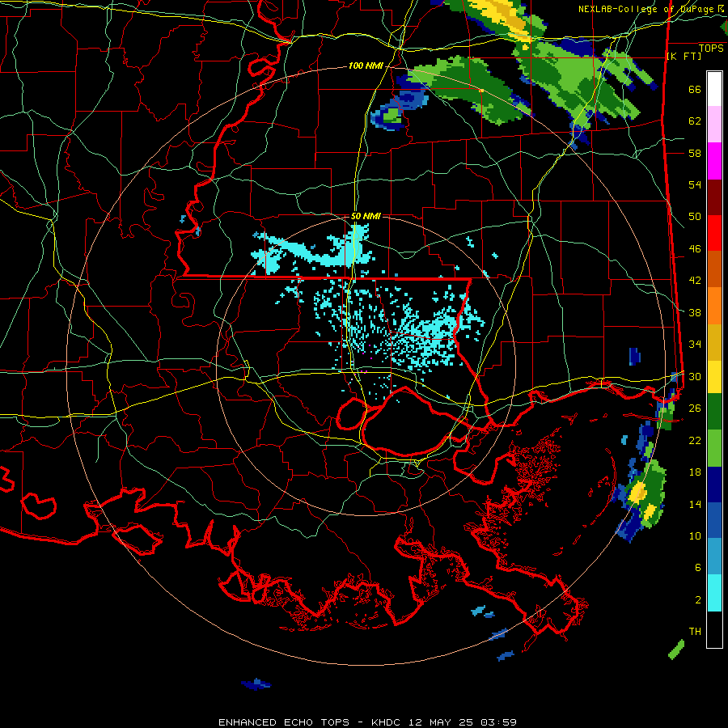Screen dimensions: 728x728
Task: Click the TOPS legend title
Action: click(711, 49)
